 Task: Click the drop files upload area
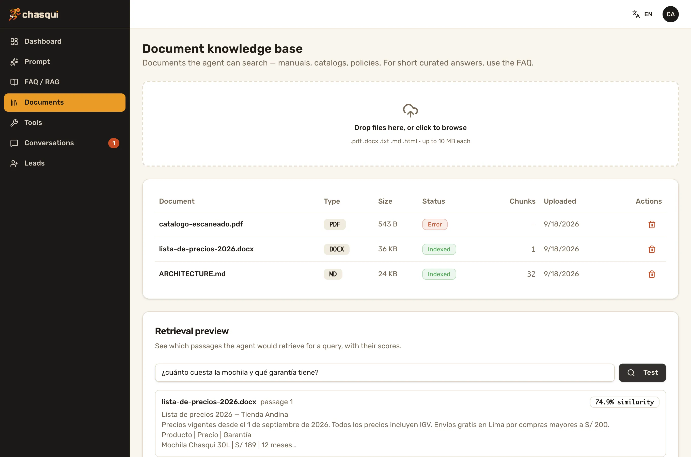pos(410,124)
